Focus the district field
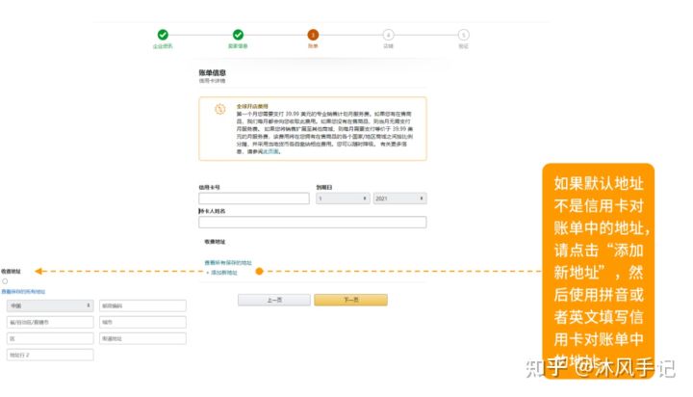 coord(50,338)
